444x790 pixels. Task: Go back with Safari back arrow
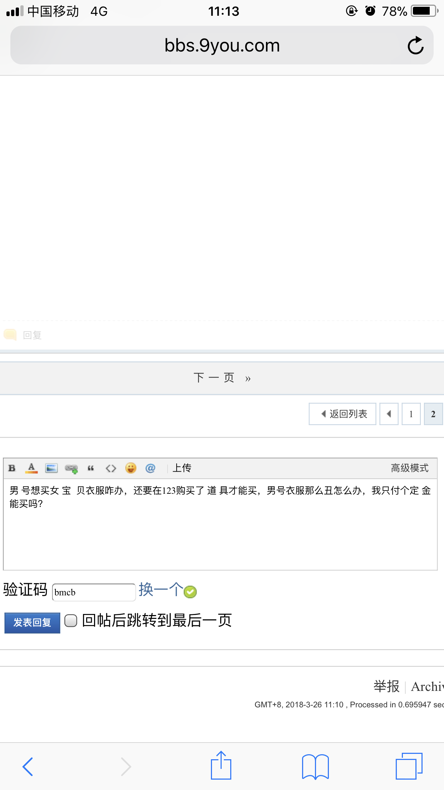pos(28,766)
